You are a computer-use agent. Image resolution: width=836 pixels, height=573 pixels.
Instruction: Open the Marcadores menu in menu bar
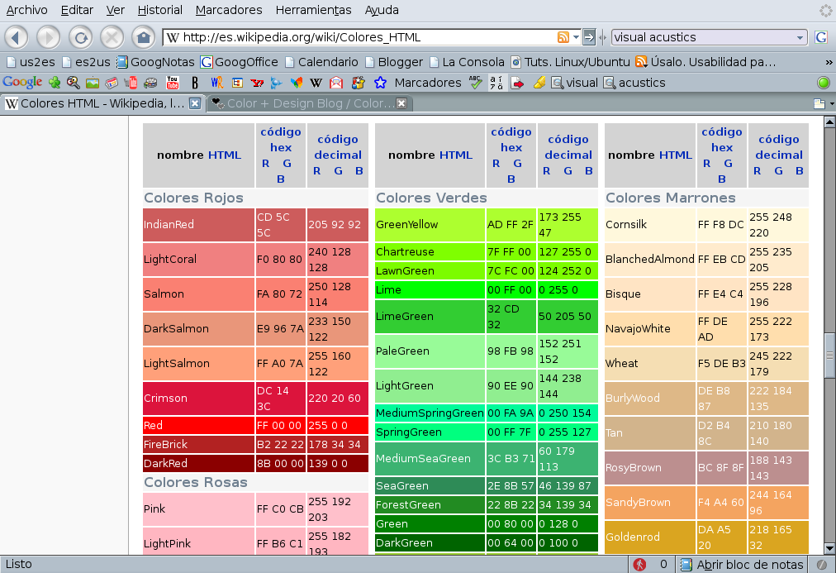pyautogui.click(x=229, y=10)
